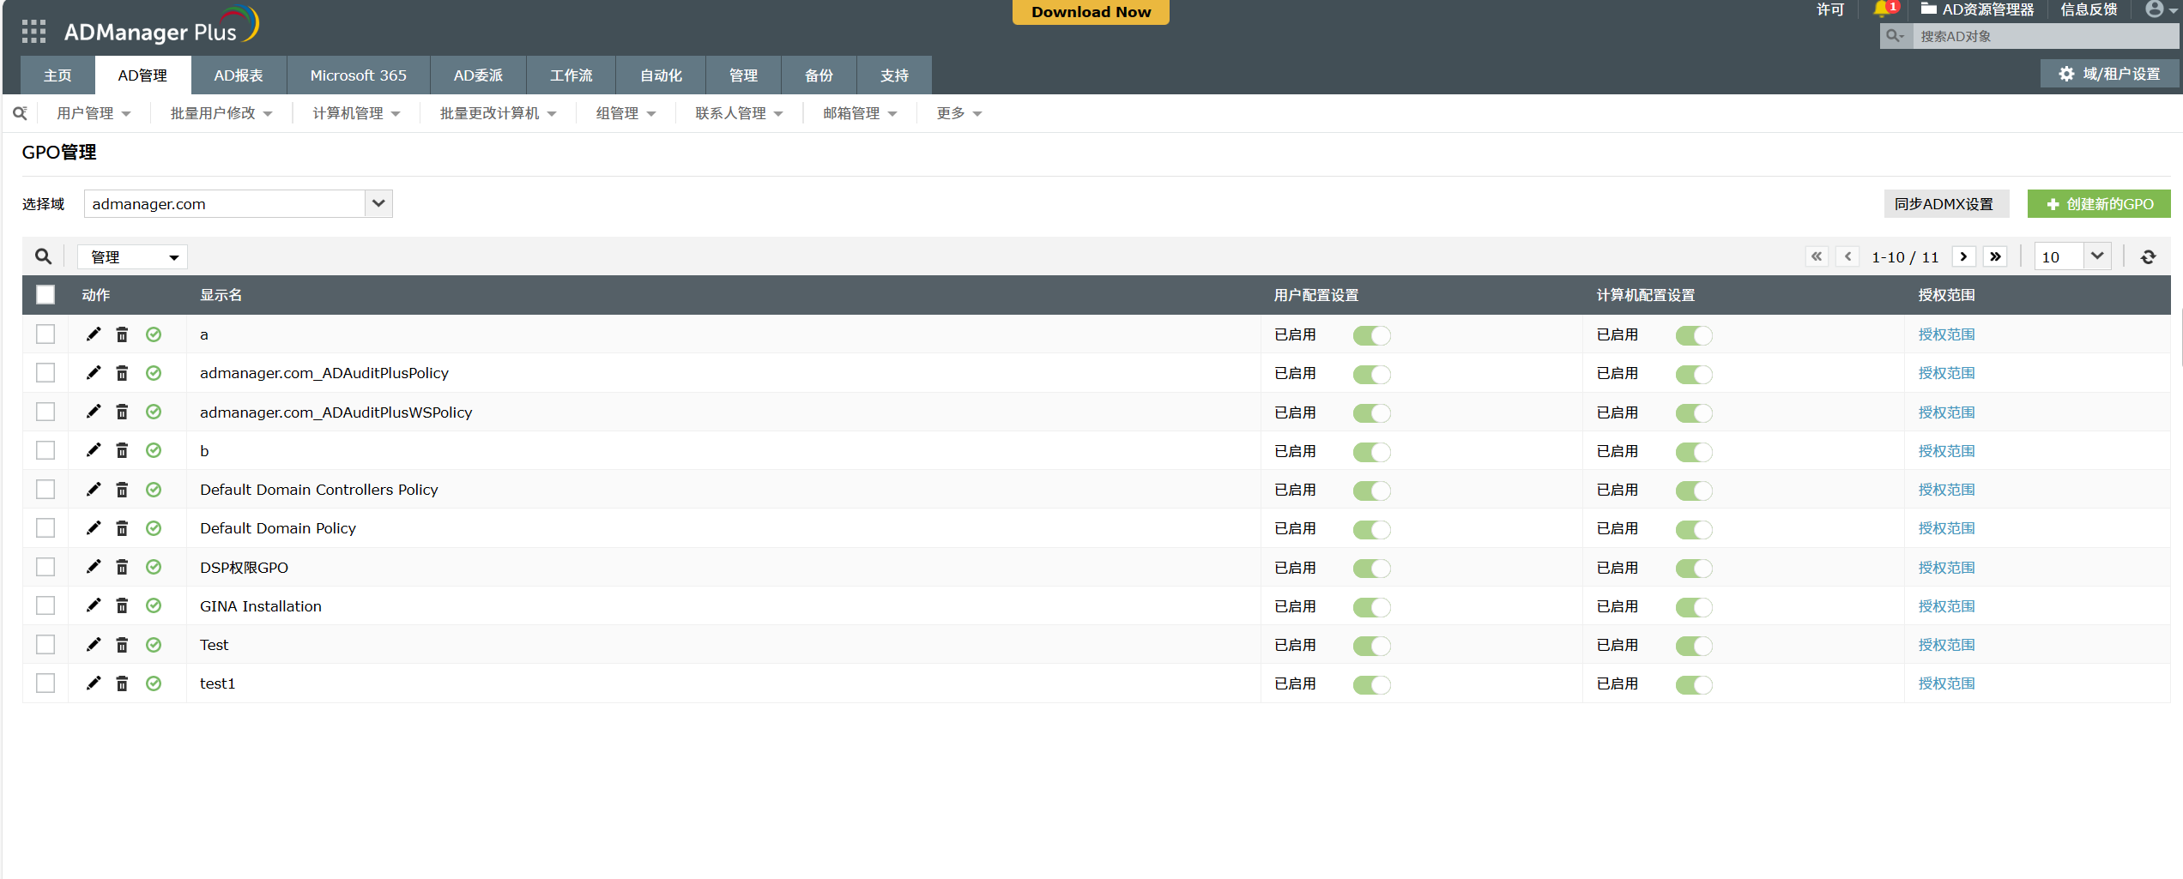
Task: Search within the GPO table
Action: 43,257
